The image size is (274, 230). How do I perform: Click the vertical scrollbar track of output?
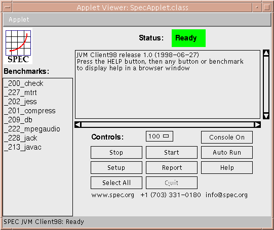pyautogui.click(x=266, y=84)
